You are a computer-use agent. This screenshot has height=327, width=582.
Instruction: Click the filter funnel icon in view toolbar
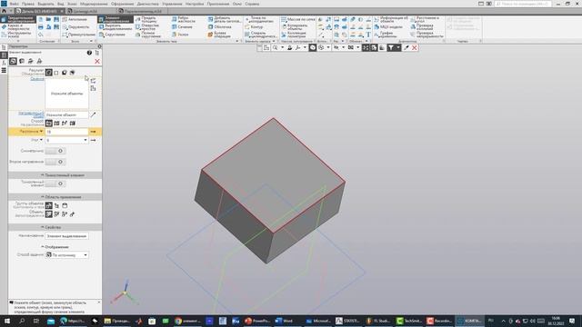(x=391, y=48)
